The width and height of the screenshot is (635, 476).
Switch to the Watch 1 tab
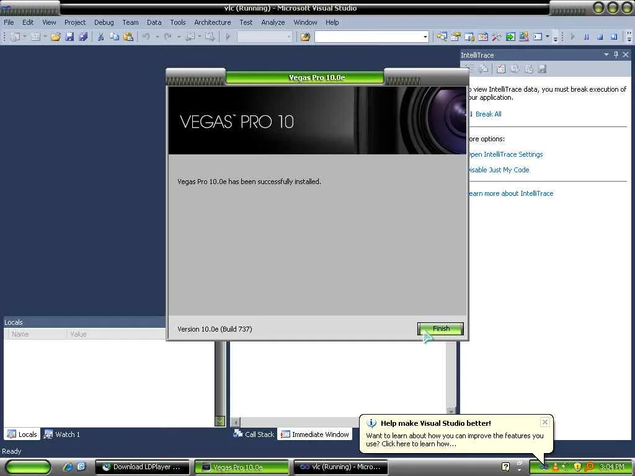point(62,434)
